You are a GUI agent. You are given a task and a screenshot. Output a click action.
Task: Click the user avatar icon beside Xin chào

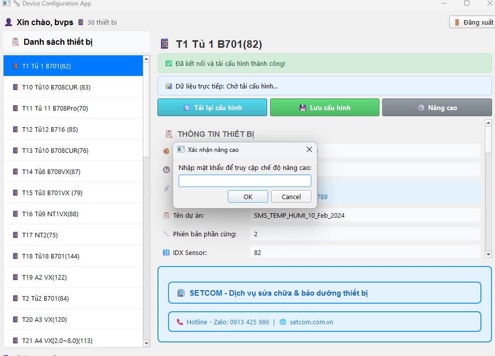coord(9,22)
